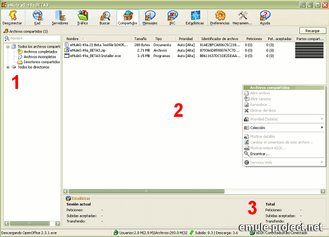
Task: Click the Recargar button
Action: 313,31
